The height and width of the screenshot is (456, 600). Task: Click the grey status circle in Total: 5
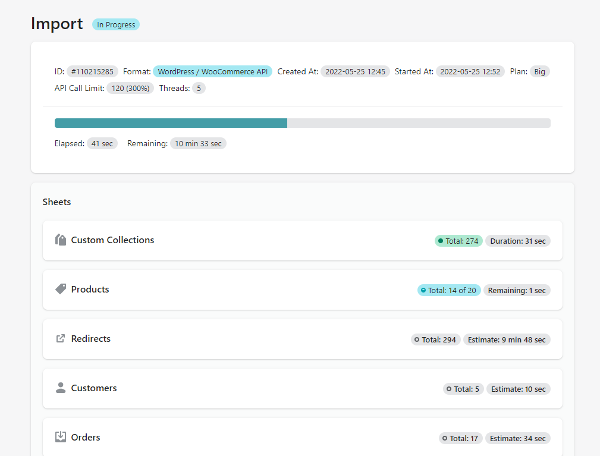[449, 389]
